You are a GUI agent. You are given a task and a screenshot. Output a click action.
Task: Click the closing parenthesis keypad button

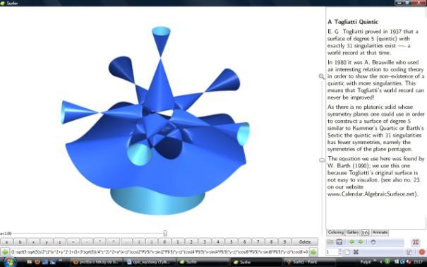pyautogui.click(x=152, y=242)
